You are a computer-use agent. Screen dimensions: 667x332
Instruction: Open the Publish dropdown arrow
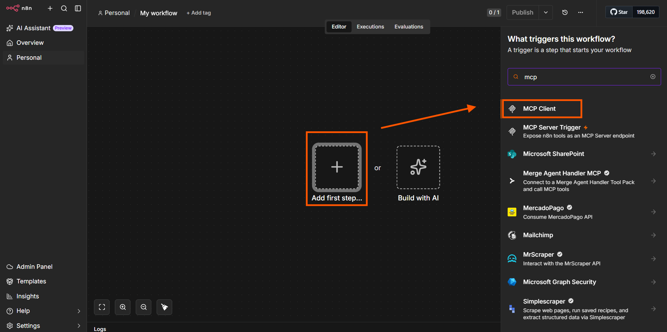546,13
